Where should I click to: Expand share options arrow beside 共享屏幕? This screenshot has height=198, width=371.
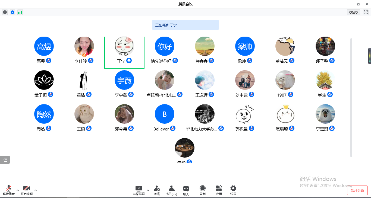tap(148, 190)
